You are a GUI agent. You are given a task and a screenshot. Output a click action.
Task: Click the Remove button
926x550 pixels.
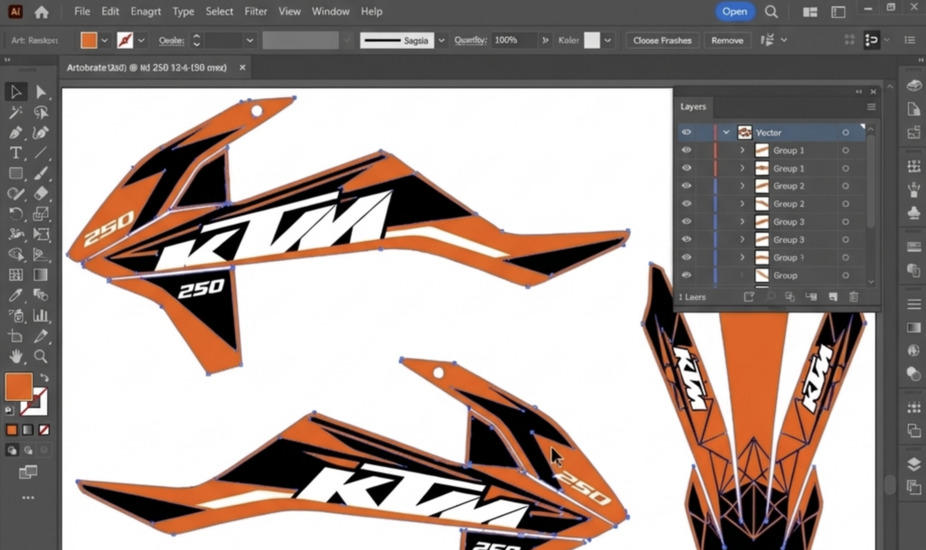click(727, 40)
